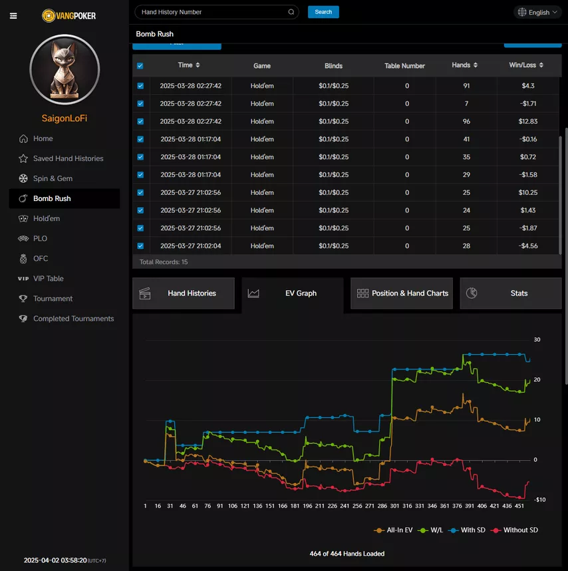This screenshot has height=571, width=568.
Task: Open the English language dropdown
Action: [x=538, y=12]
